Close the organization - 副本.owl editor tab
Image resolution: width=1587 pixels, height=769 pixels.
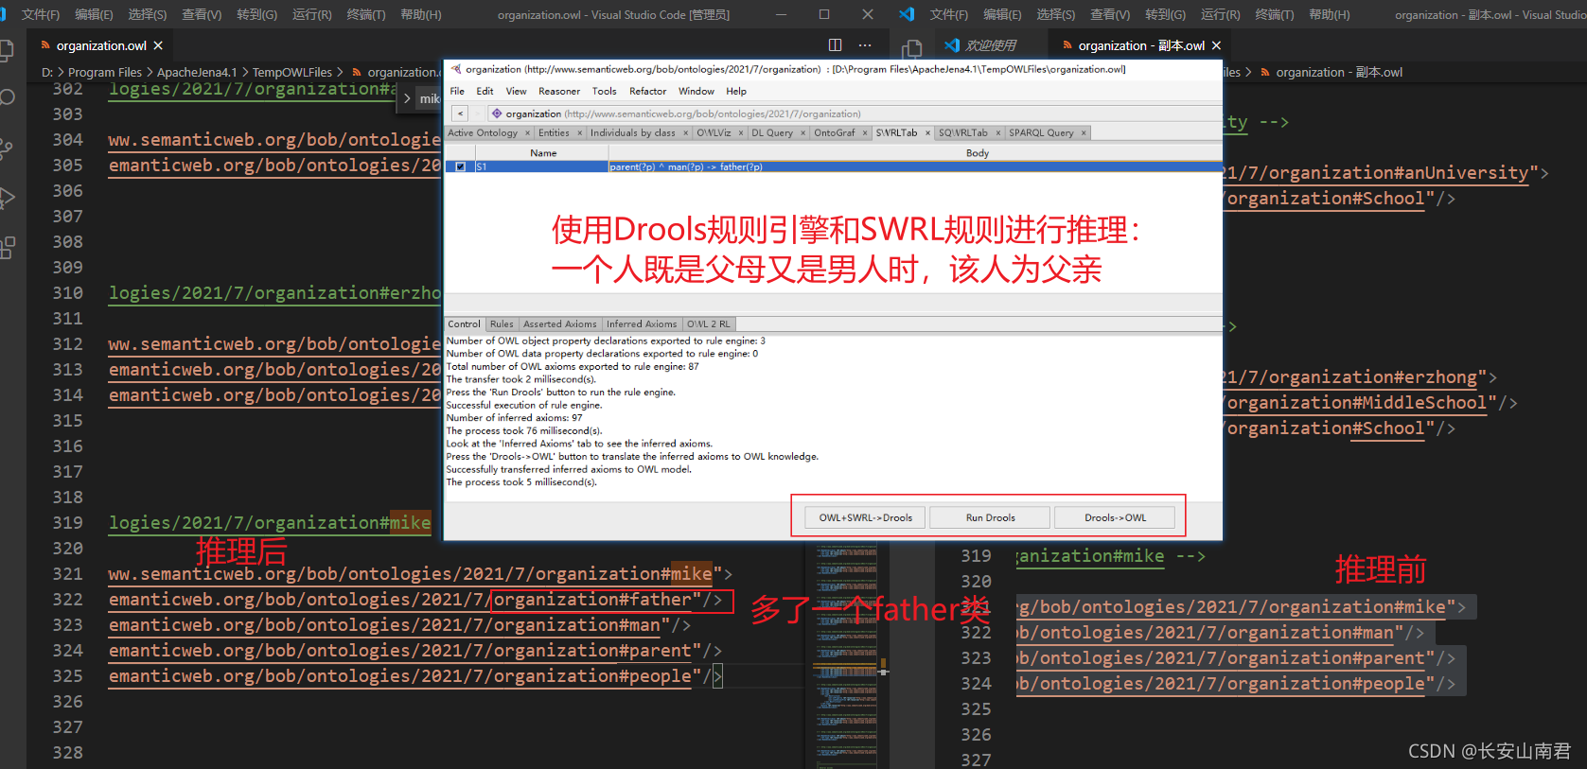(x=1216, y=45)
